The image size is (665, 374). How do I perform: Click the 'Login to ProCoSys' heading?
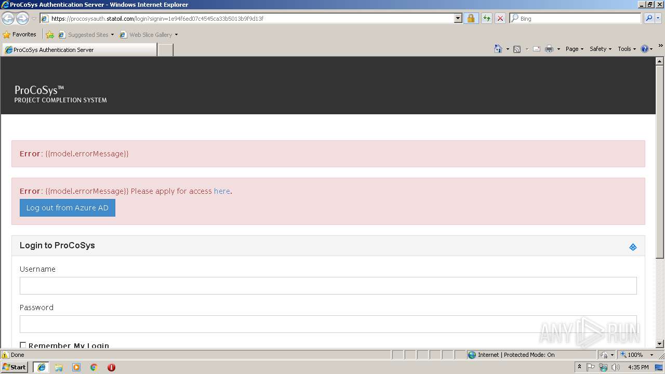(57, 245)
